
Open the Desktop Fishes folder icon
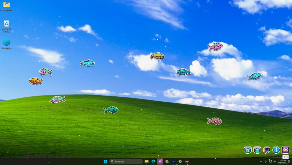click(x=6, y=6)
